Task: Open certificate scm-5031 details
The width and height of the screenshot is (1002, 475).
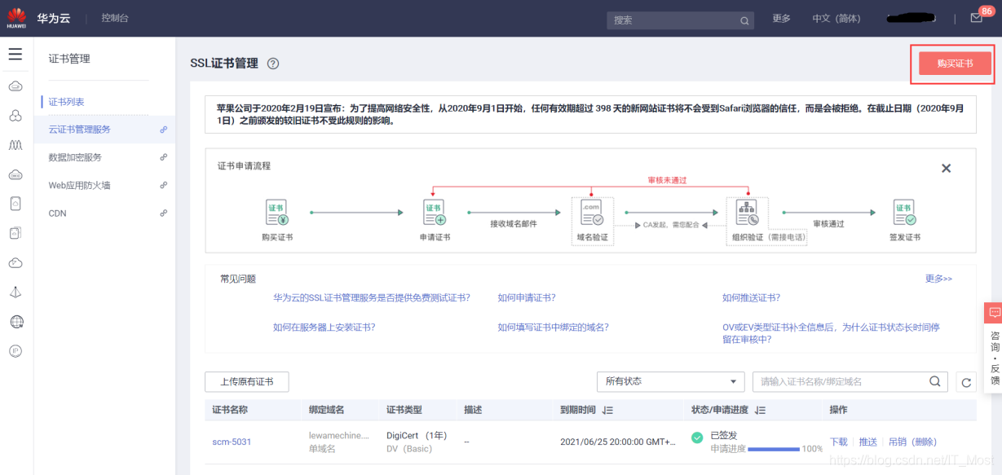Action: (x=232, y=442)
